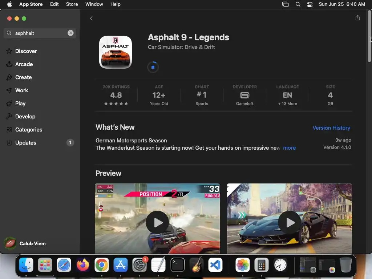This screenshot has width=372, height=279.
Task: Click the EN + 13 More language info
Action: tap(287, 95)
